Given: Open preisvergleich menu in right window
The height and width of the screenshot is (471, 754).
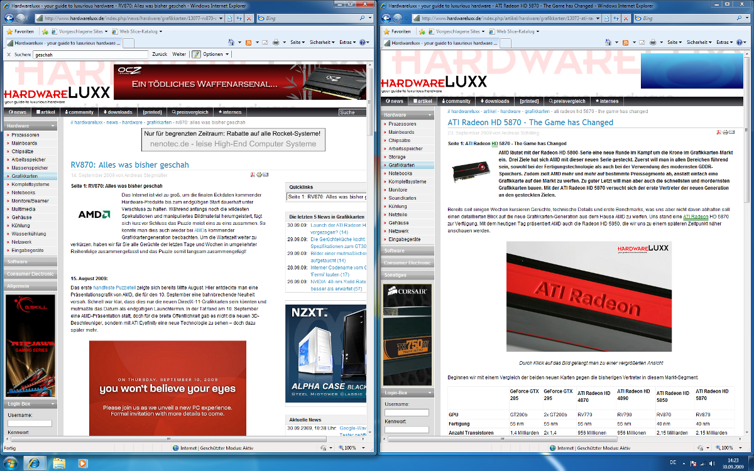Looking at the screenshot, I should [x=567, y=101].
